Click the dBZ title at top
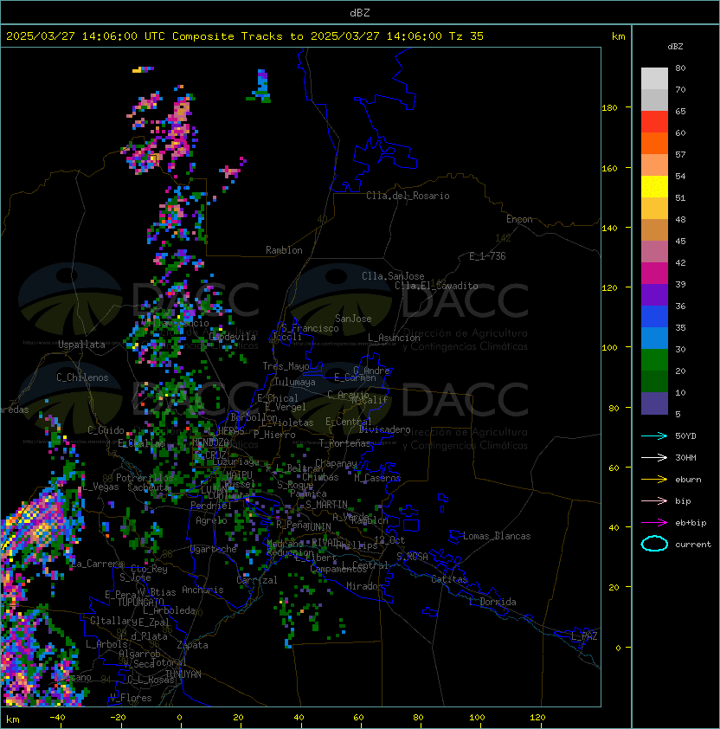720x729 pixels. point(360,12)
